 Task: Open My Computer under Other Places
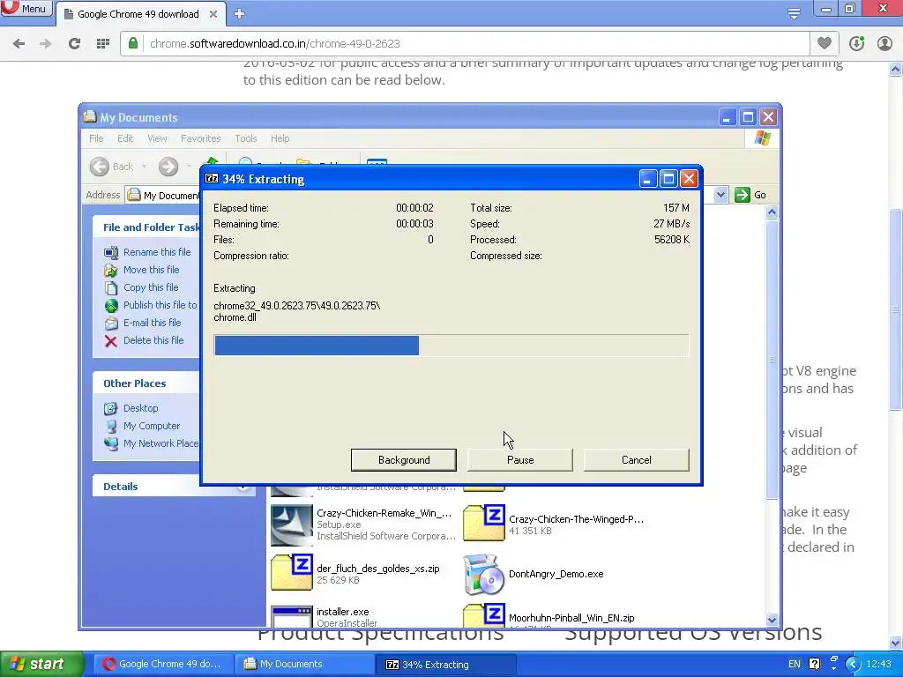click(x=152, y=426)
